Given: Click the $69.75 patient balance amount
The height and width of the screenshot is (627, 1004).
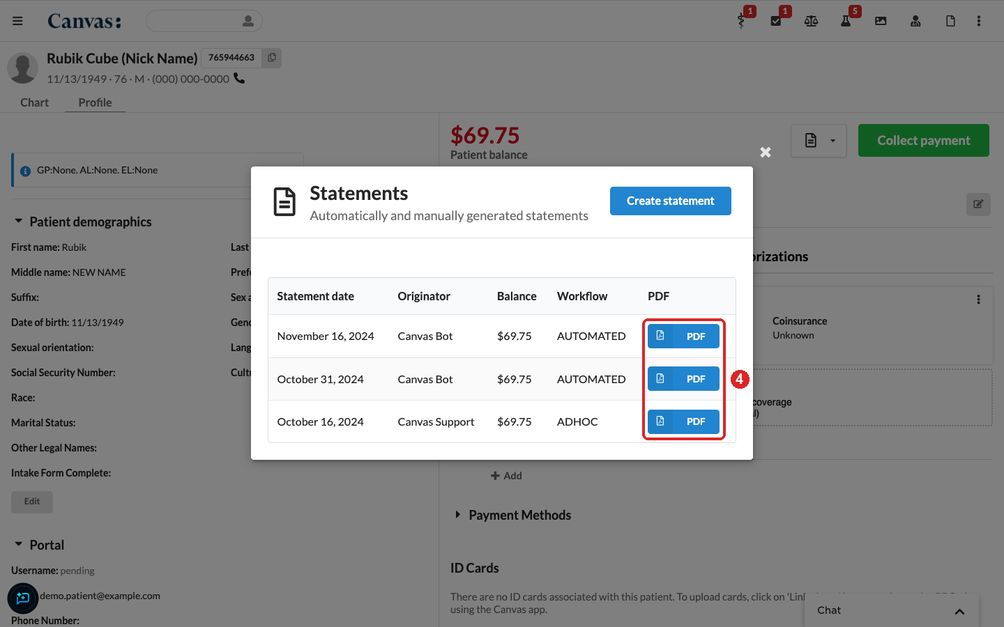Looking at the screenshot, I should [x=485, y=135].
